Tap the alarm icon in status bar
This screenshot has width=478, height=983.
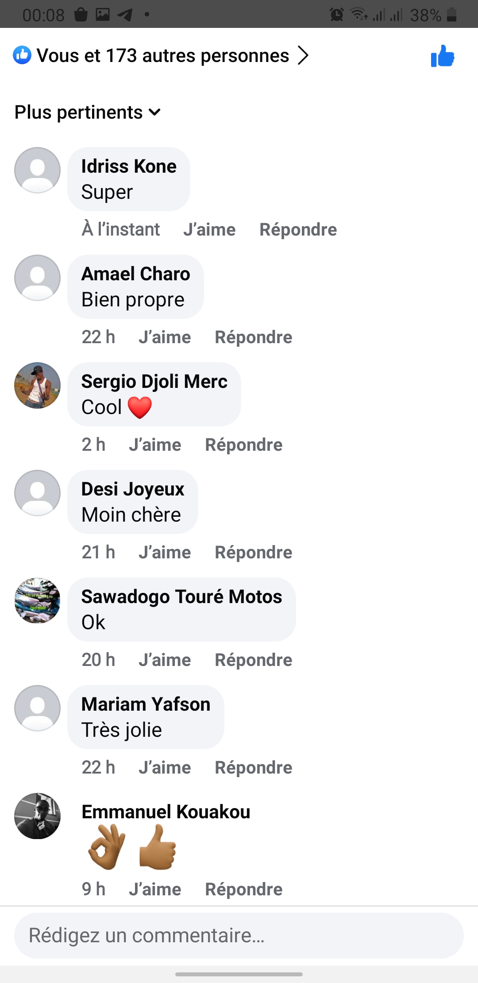pyautogui.click(x=337, y=15)
